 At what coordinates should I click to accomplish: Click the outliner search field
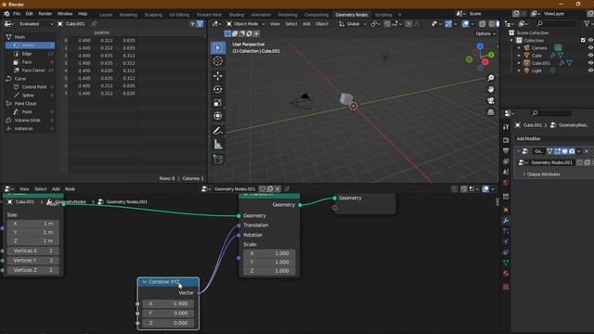coord(557,24)
